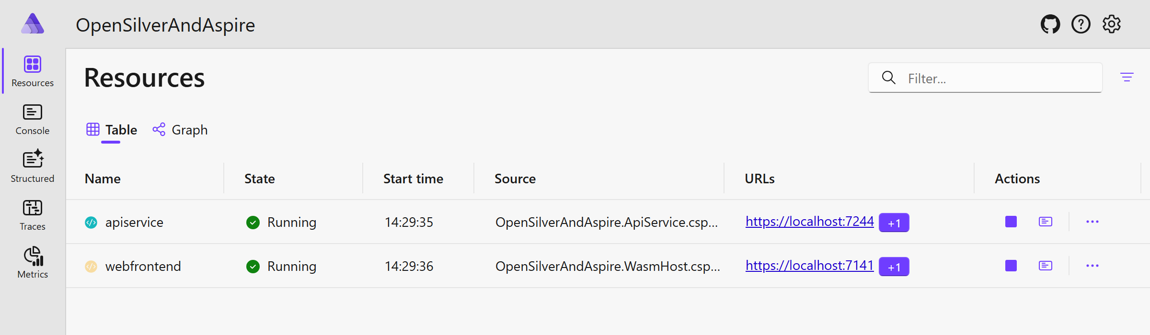Select the Table view tab
The width and height of the screenshot is (1150, 335).
(112, 130)
